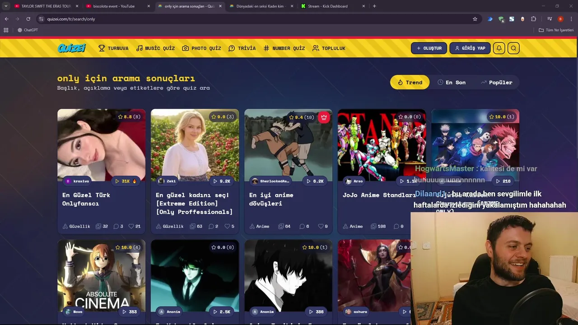
Task: Open PHOTO QUIZ from navigation
Action: (201, 48)
